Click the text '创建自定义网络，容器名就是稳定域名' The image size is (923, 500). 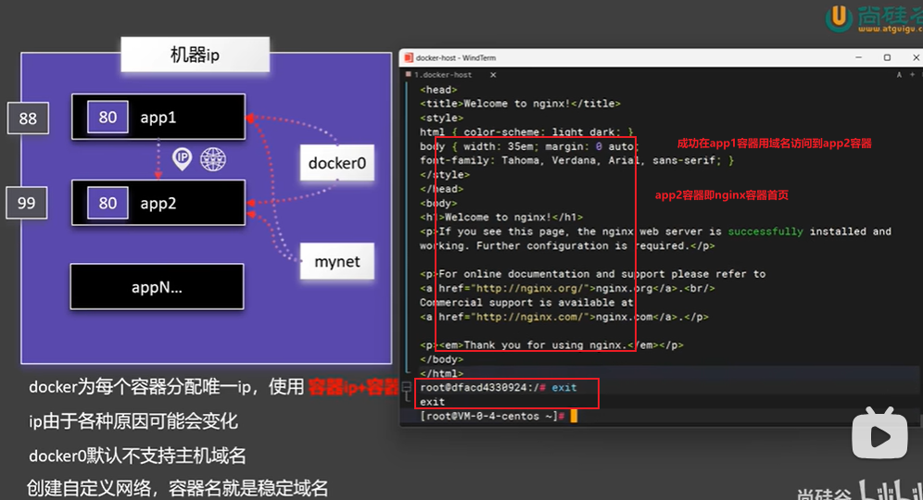177,488
